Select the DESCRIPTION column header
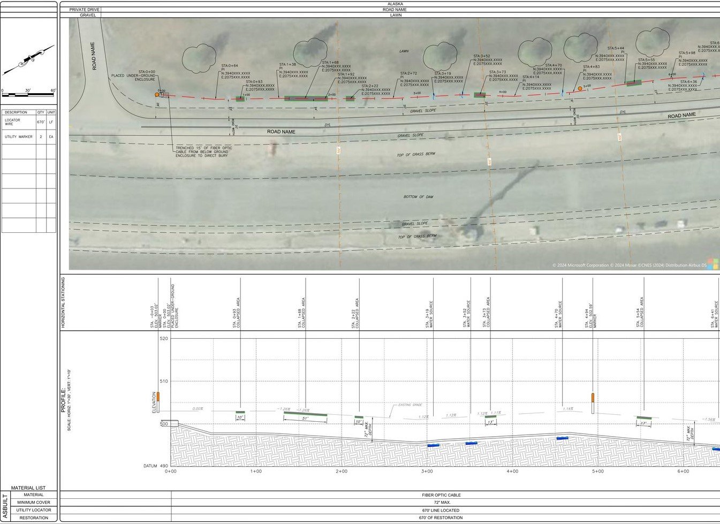The height and width of the screenshot is (524, 720). tap(16, 112)
